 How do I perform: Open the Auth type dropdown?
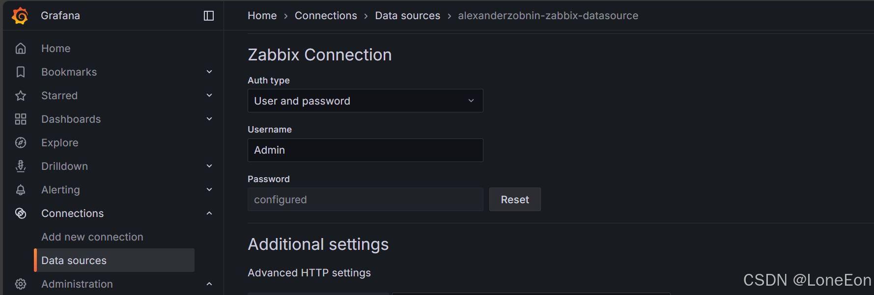pyautogui.click(x=365, y=101)
